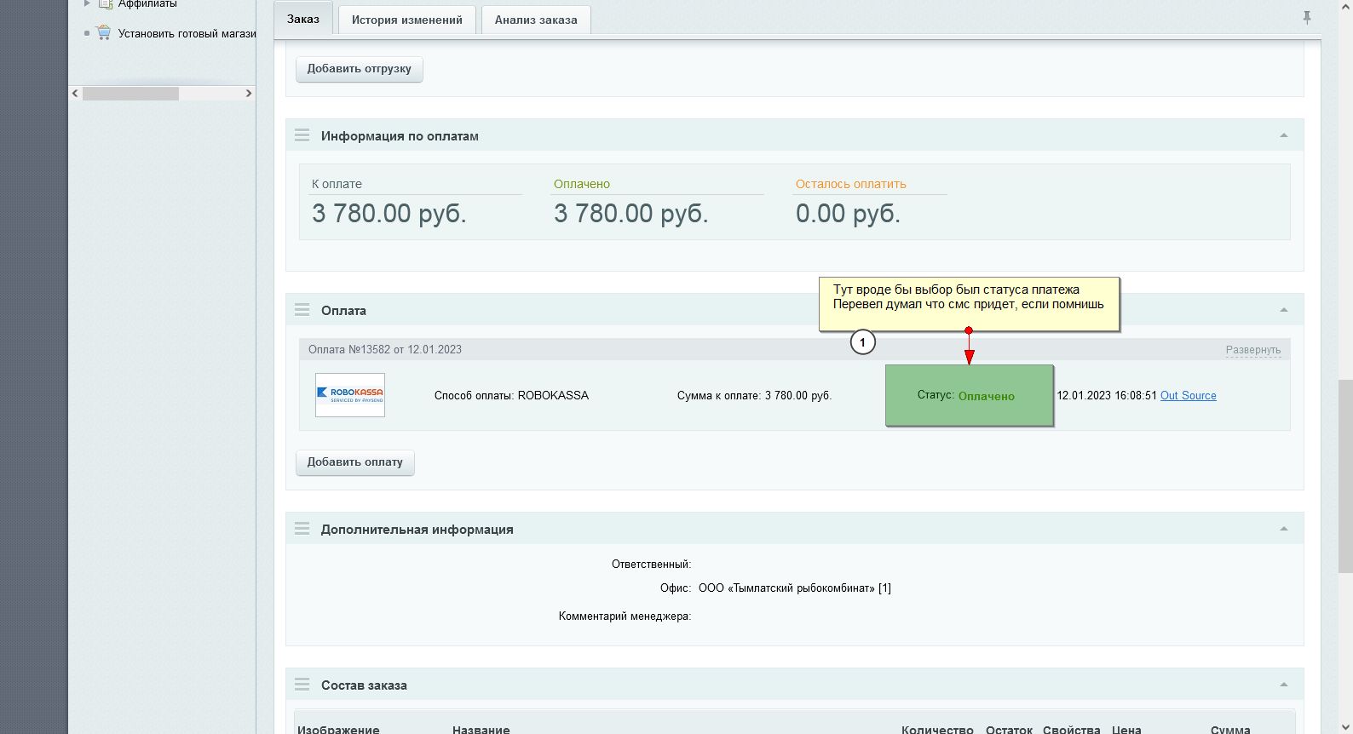Click Развернуть to expand the payment
Viewport: 1353px width, 734px height.
point(1252,350)
